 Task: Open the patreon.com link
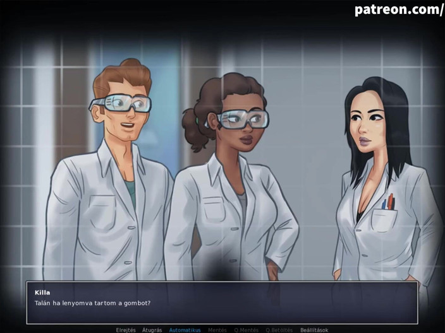pyautogui.click(x=399, y=9)
